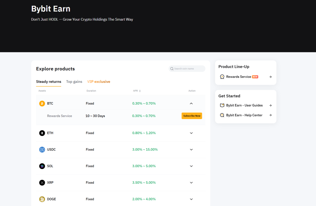Click the arrow beside Bybit Earn - Help Center
The height and width of the screenshot is (206, 316).
pyautogui.click(x=270, y=115)
